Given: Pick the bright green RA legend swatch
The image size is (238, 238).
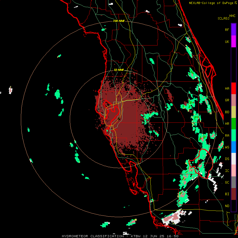Looking at the screenshot, I should tap(234, 135).
